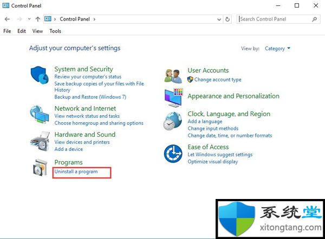Open the Programs category heading
Viewport: 325px width, 239px height.
click(x=69, y=162)
